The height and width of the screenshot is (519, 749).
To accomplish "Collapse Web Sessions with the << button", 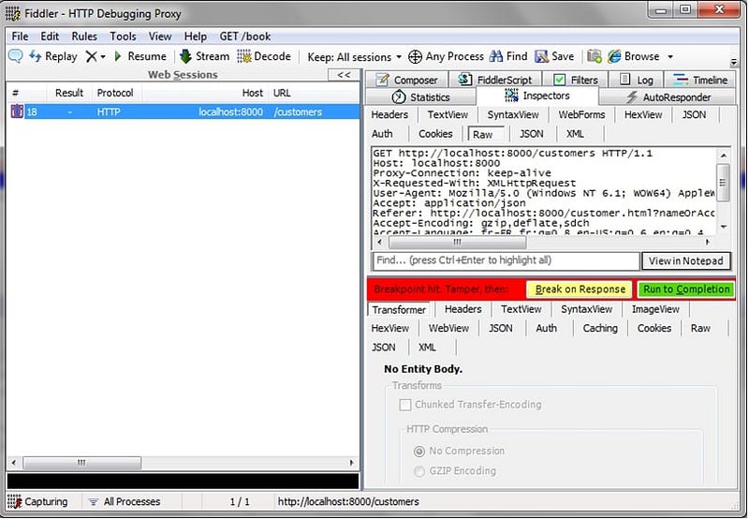I will tap(344, 75).
